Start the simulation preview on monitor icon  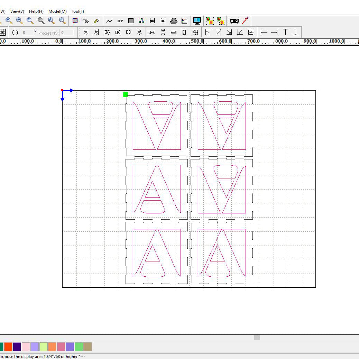(197, 21)
